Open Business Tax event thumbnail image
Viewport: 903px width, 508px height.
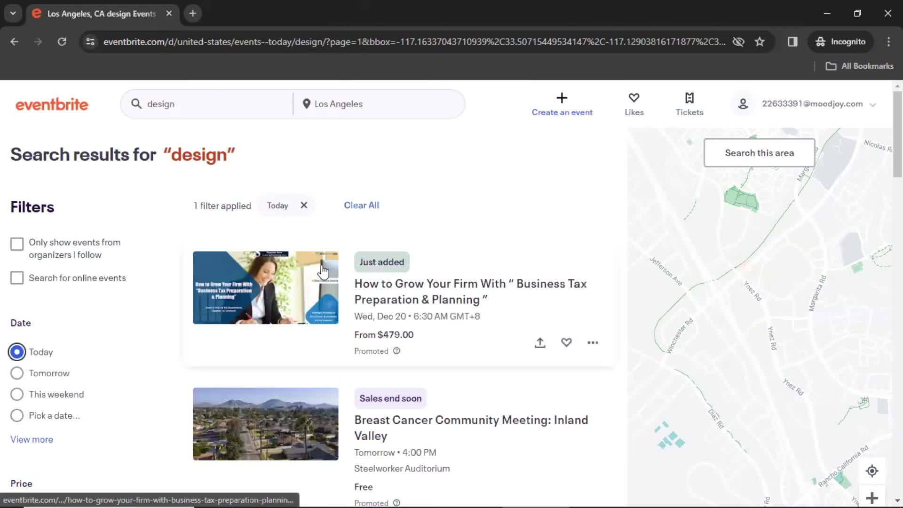(265, 287)
